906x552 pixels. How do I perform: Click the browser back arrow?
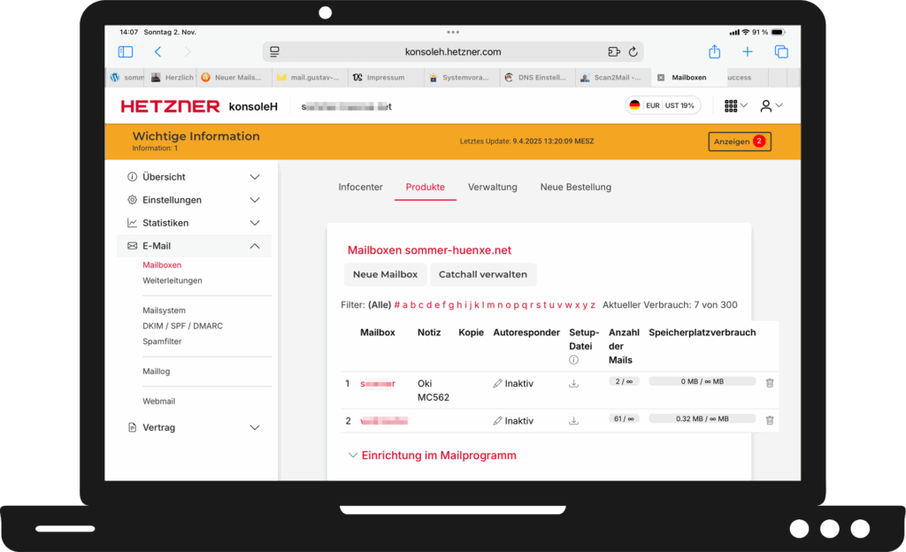tap(157, 52)
